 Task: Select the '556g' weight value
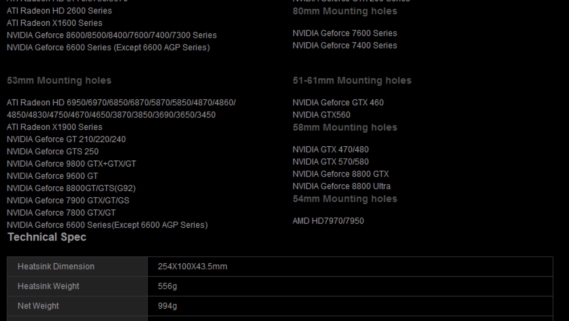tap(167, 286)
